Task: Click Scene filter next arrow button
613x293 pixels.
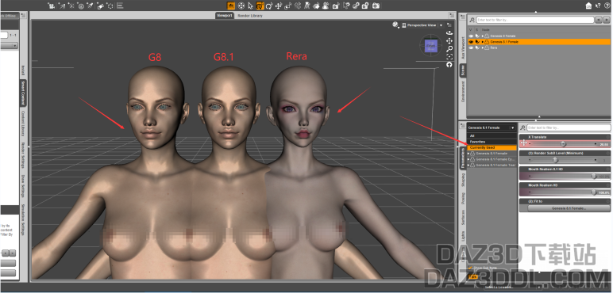Action: click(607, 21)
